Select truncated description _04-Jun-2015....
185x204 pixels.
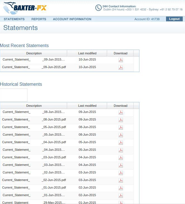[x=34, y=150]
